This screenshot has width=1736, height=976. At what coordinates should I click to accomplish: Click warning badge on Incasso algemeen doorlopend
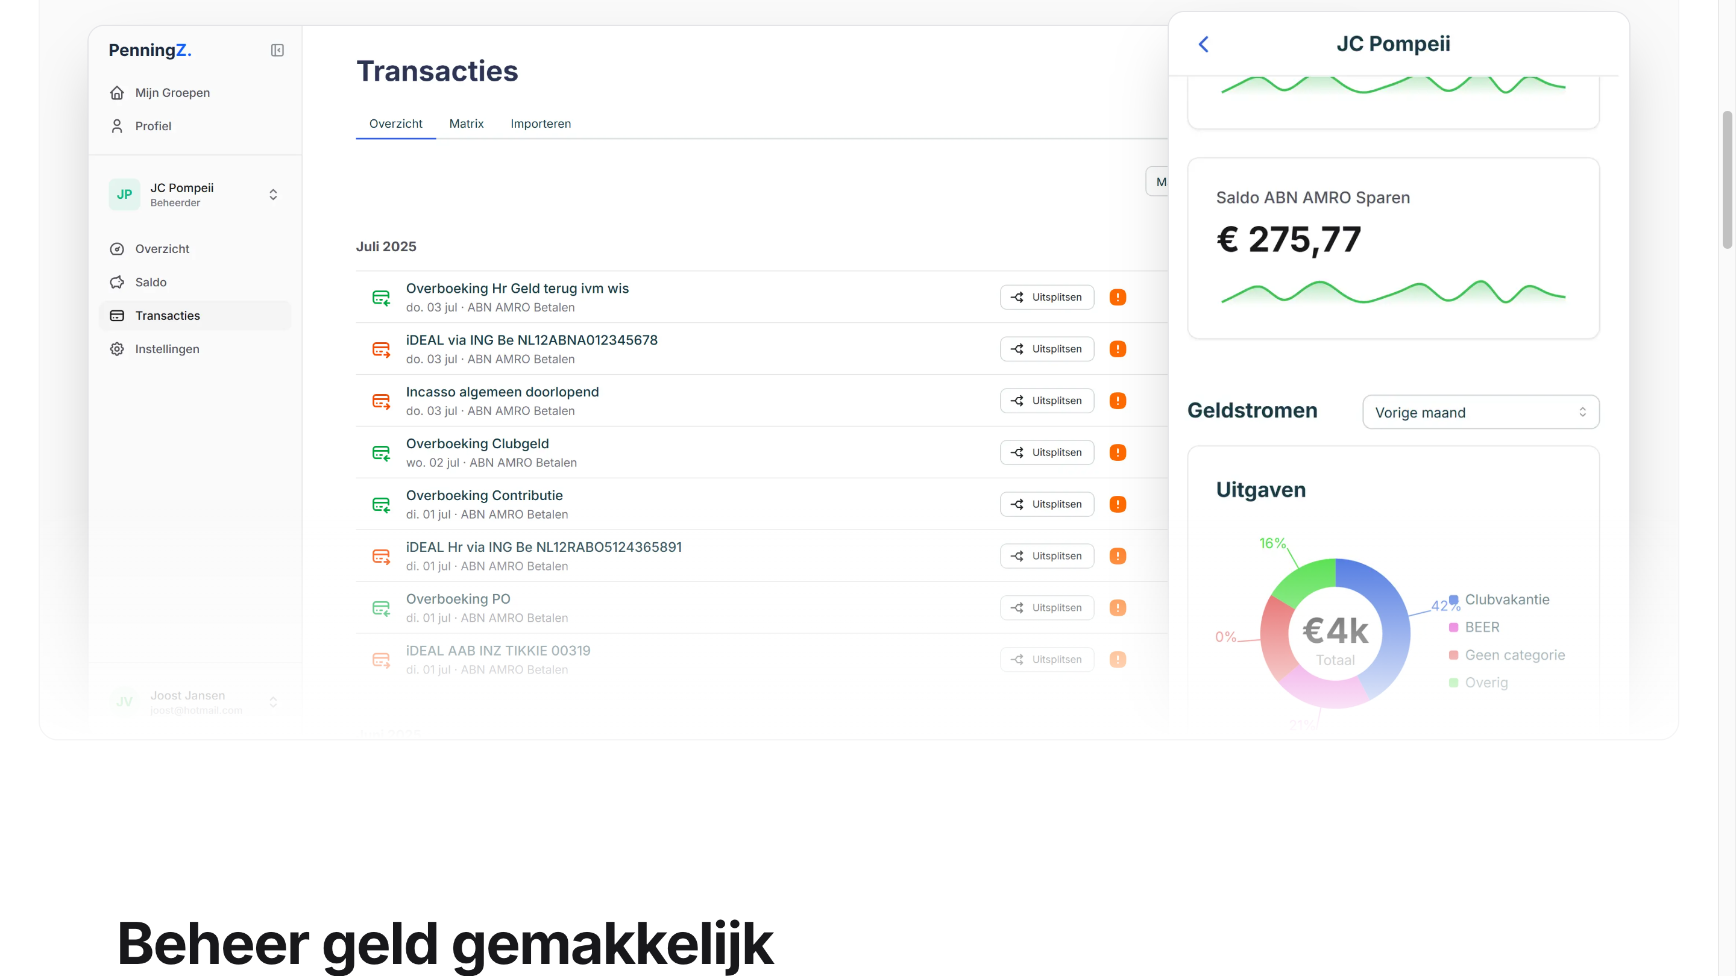1118,401
